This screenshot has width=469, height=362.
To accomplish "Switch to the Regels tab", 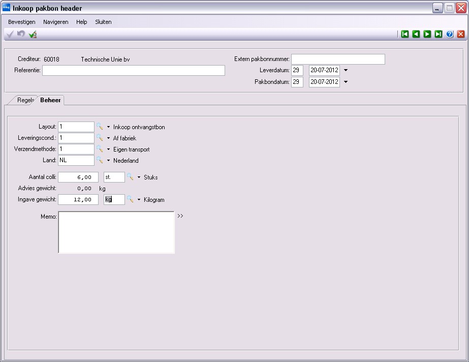I will [x=25, y=100].
